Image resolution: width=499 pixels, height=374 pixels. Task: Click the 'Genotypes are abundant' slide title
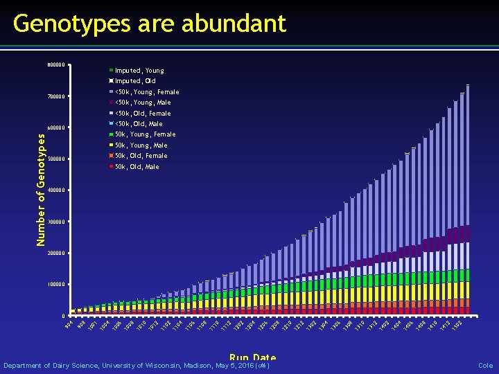pos(150,24)
